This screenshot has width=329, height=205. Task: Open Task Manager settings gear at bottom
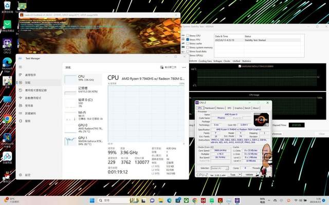(x=20, y=175)
